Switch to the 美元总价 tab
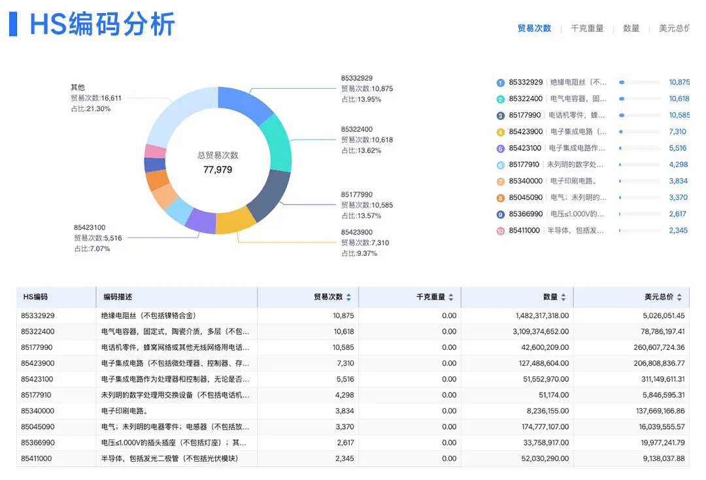Image resolution: width=706 pixels, height=480 pixels. pyautogui.click(x=676, y=29)
